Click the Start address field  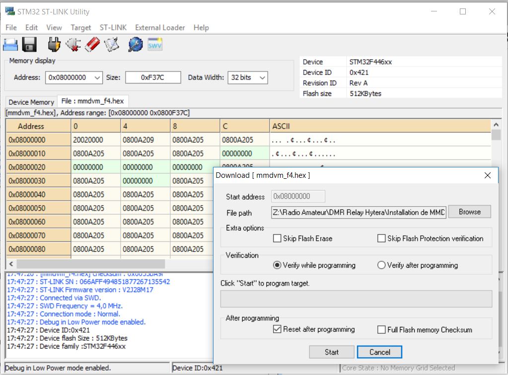point(298,196)
